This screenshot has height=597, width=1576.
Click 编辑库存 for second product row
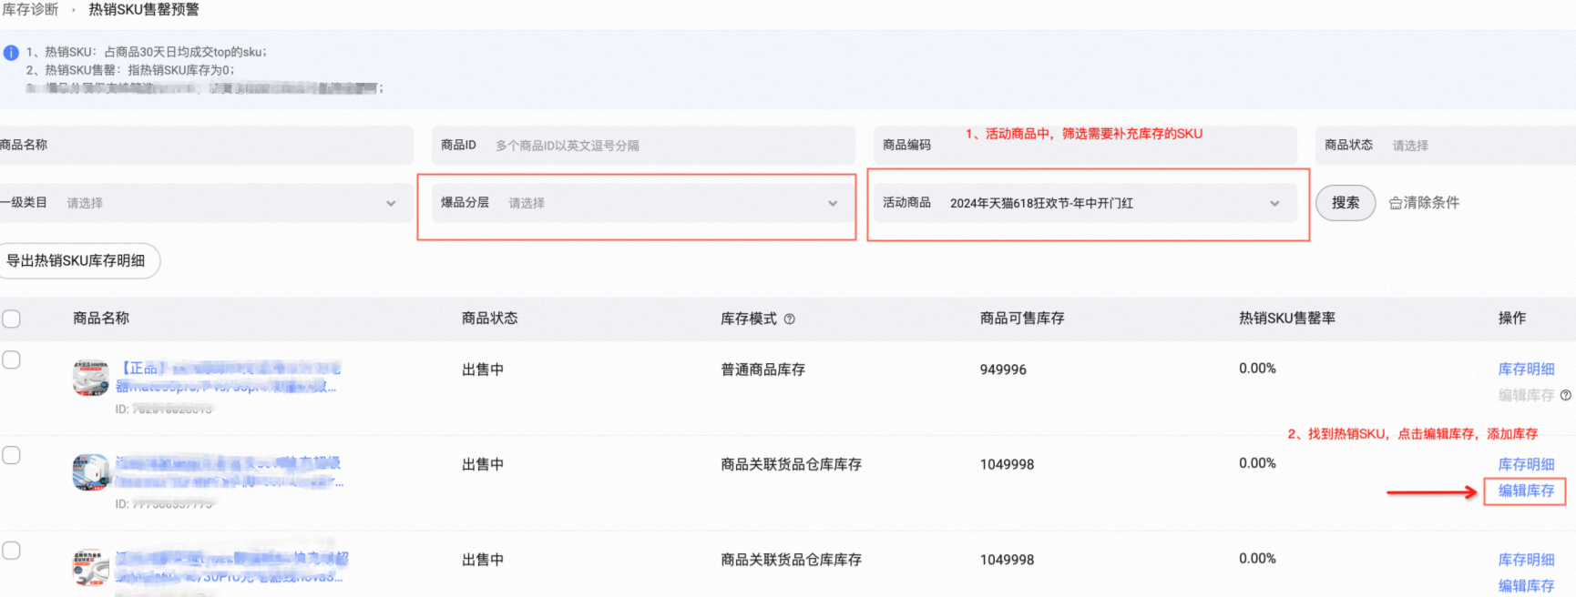coord(1526,491)
